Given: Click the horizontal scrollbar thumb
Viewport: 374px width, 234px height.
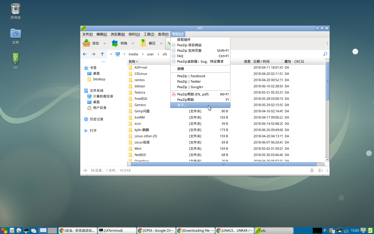Looking at the screenshot, I should point(224,164).
